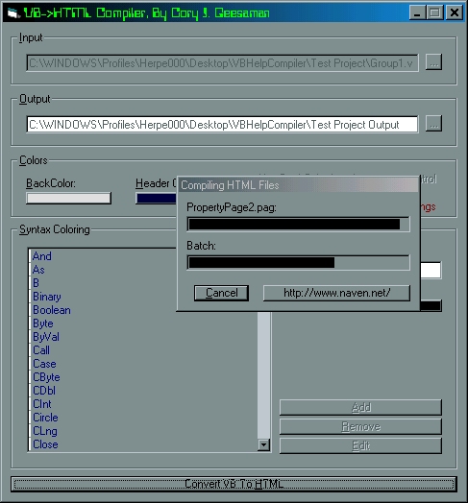Select 'And' keyword entry
468x503 pixels.
[x=41, y=256]
